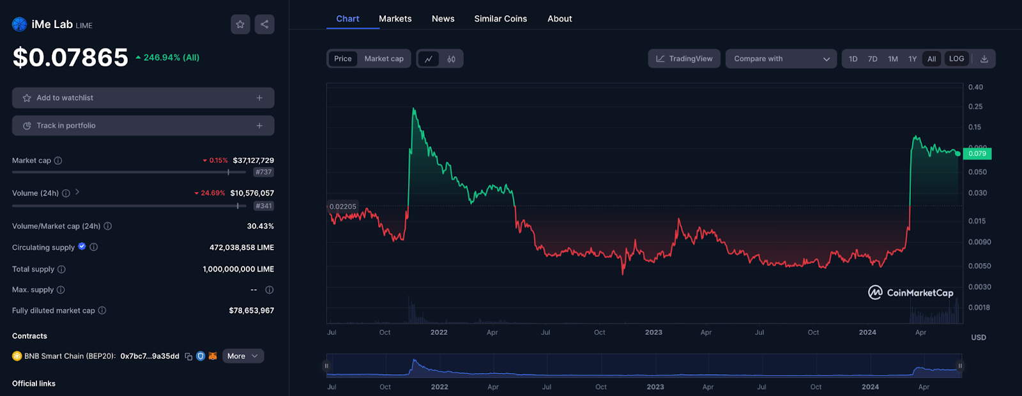Viewport: 1022px width, 396px height.
Task: Expand the More contracts dropdown
Action: click(x=243, y=356)
